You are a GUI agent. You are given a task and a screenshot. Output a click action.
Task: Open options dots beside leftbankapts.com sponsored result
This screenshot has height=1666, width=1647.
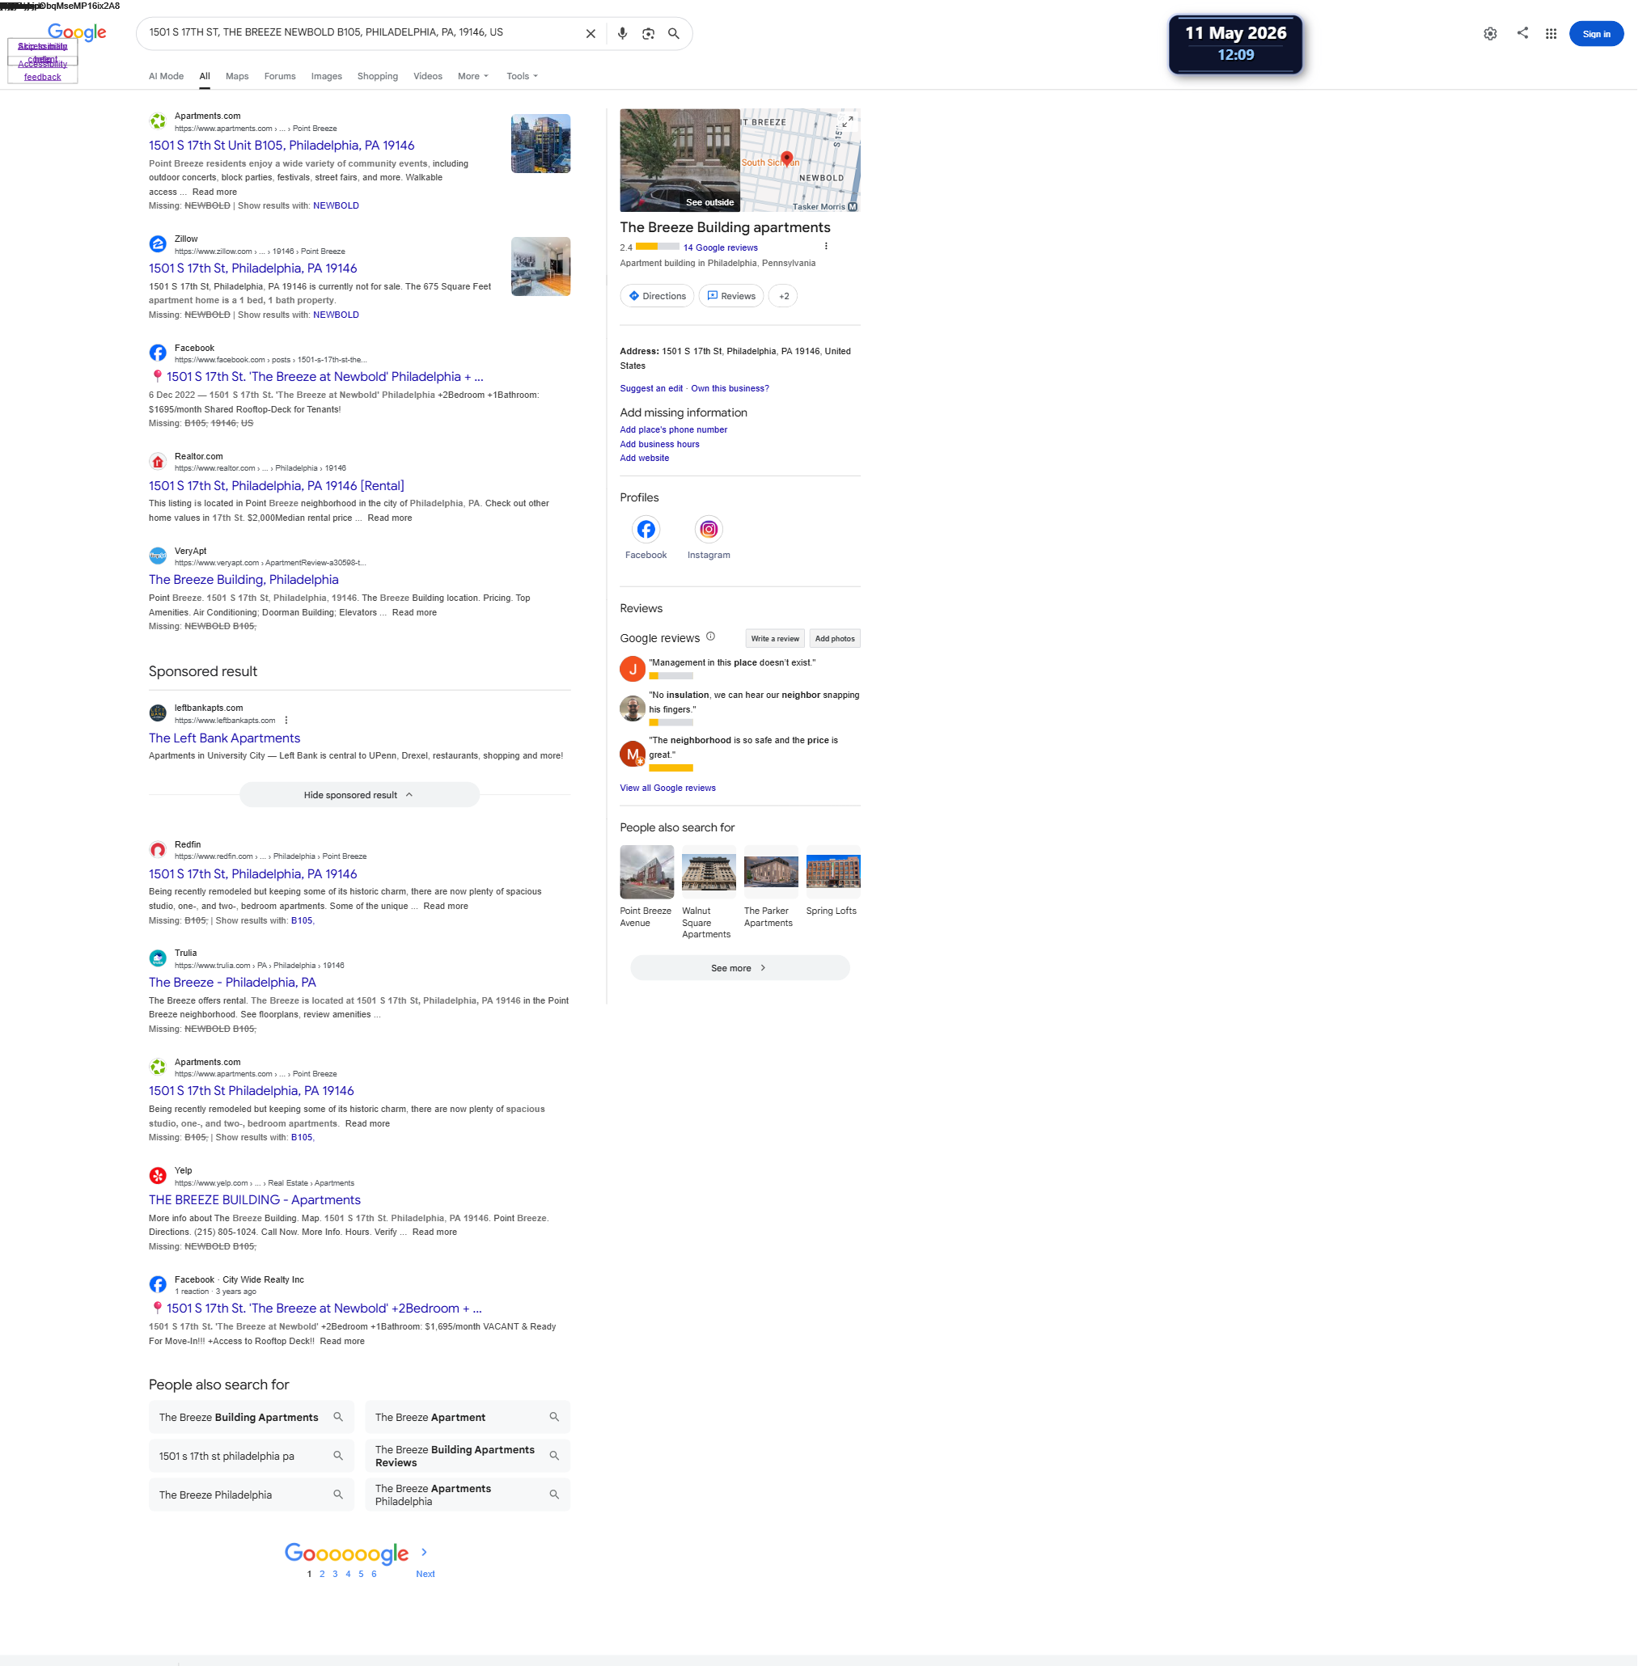pyautogui.click(x=286, y=720)
